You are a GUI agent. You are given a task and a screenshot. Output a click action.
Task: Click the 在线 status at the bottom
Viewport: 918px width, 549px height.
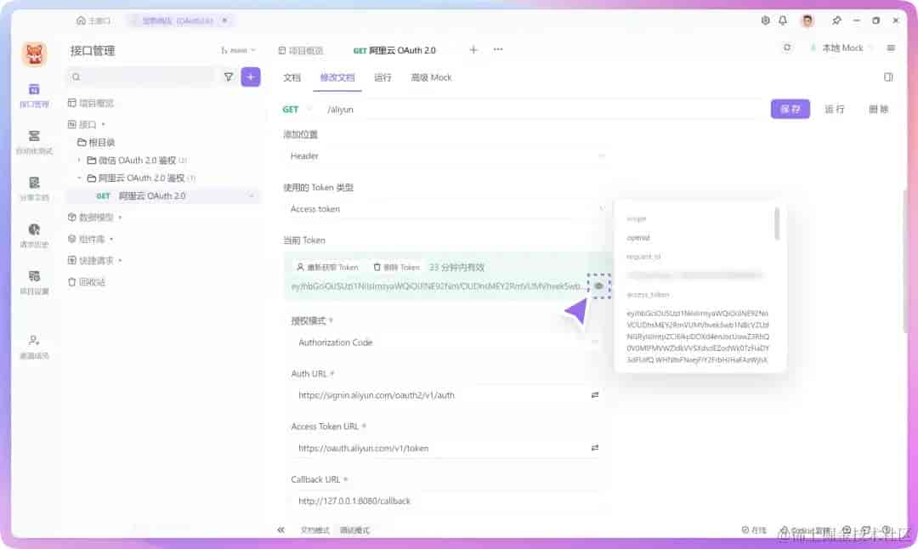coord(754,529)
